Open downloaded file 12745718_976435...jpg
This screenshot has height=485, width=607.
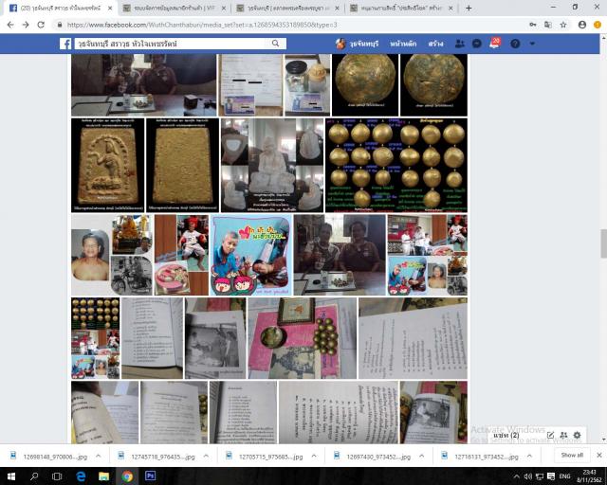tap(156, 457)
